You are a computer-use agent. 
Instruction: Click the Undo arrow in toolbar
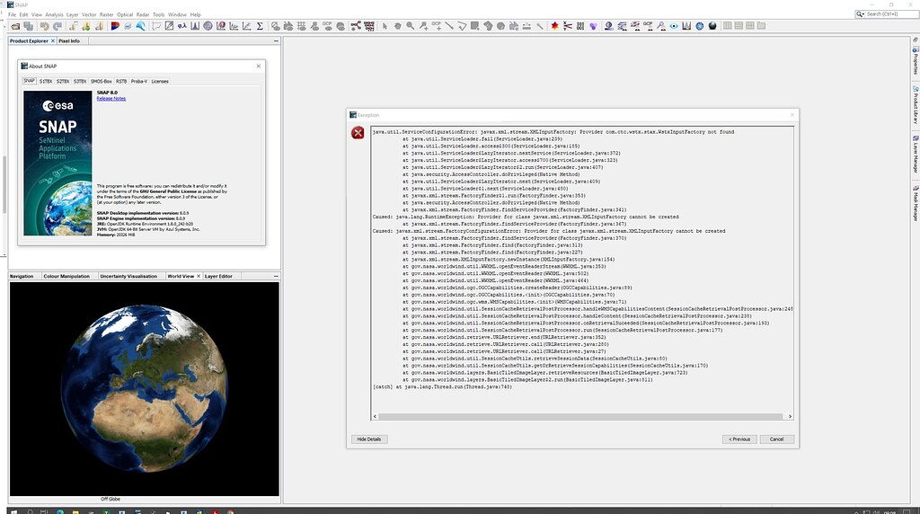[x=44, y=25]
